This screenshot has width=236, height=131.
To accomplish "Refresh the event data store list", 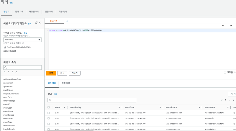I will click(x=36, y=23).
